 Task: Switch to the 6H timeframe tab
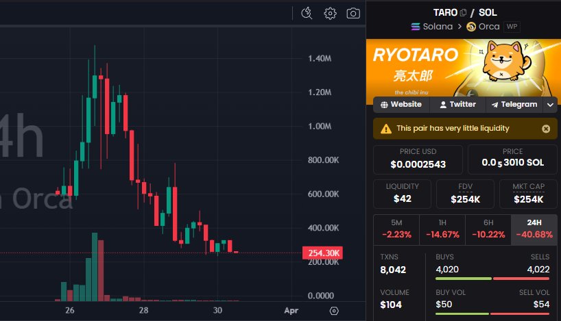tap(488, 229)
